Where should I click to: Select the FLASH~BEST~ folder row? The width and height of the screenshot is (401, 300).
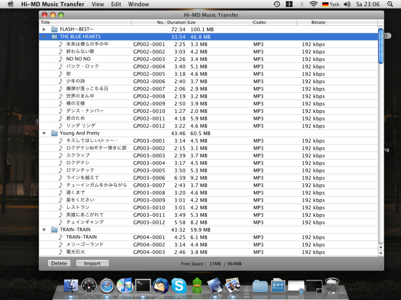pyautogui.click(x=209, y=29)
